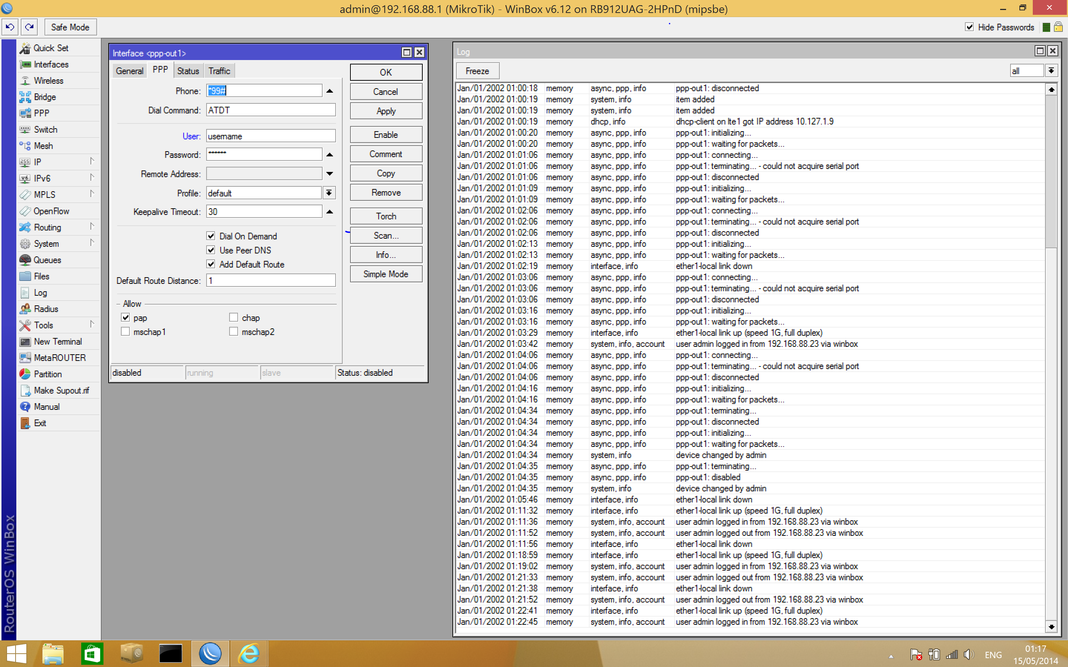This screenshot has width=1068, height=667.
Task: Focus the Dial Command input field
Action: click(271, 110)
